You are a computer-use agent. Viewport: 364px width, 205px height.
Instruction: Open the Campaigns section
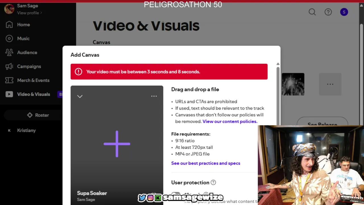[23, 66]
